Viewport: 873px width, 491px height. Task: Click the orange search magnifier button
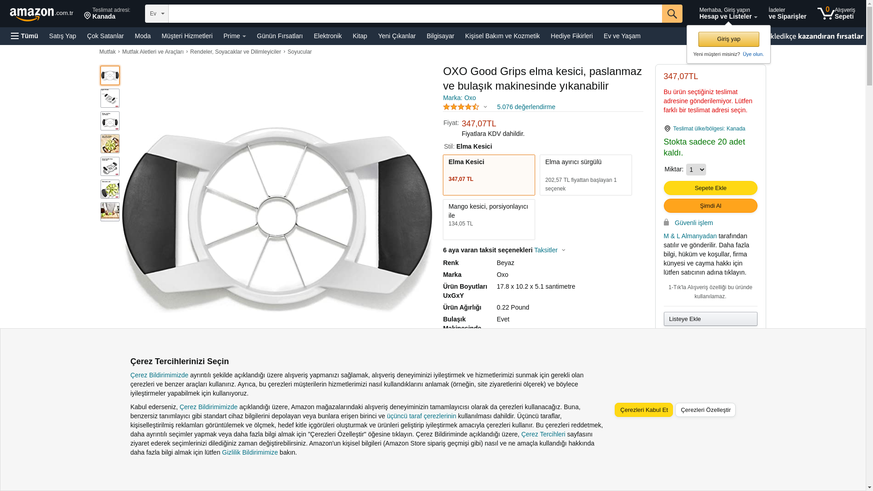[x=672, y=14]
